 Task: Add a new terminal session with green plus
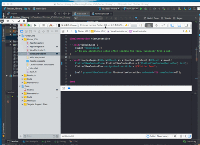point(8,97)
